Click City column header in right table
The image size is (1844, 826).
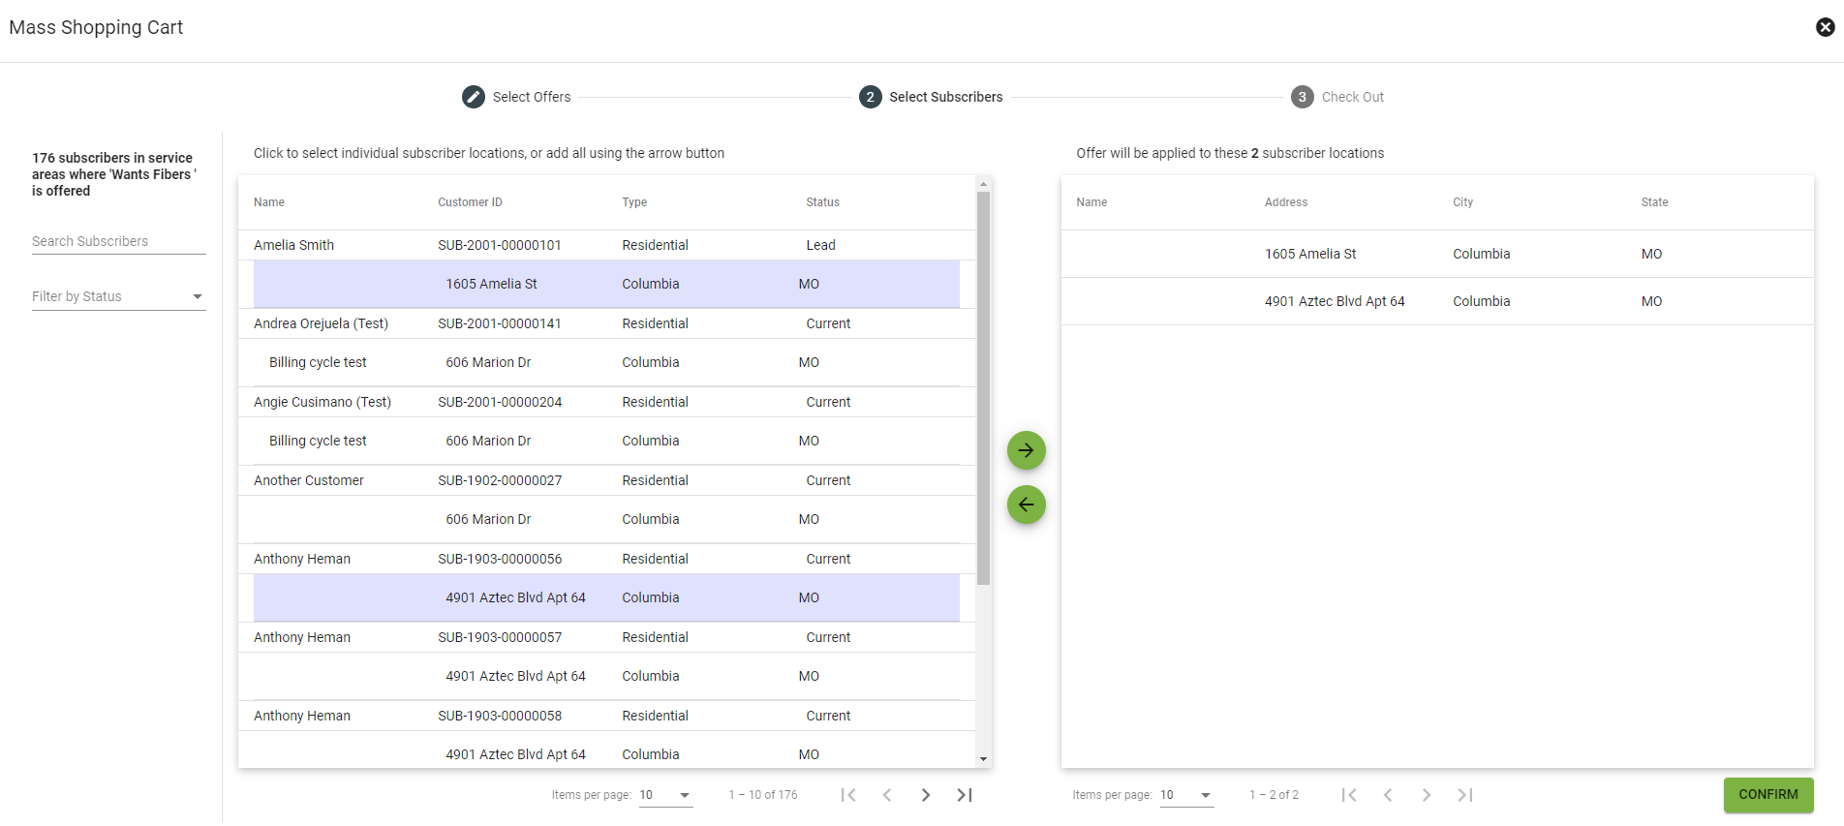[x=1462, y=202]
